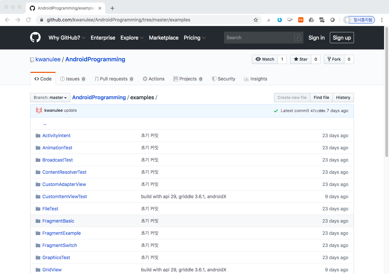The image size is (389, 274).
Task: Open the Security tab
Action: tap(223, 79)
